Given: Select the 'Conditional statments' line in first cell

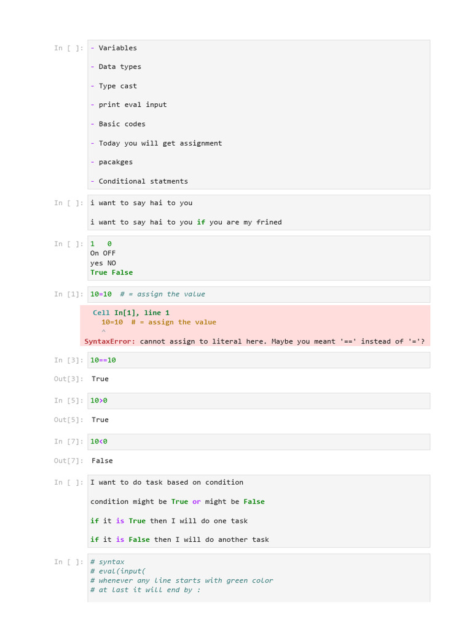Looking at the screenshot, I should [x=143, y=181].
